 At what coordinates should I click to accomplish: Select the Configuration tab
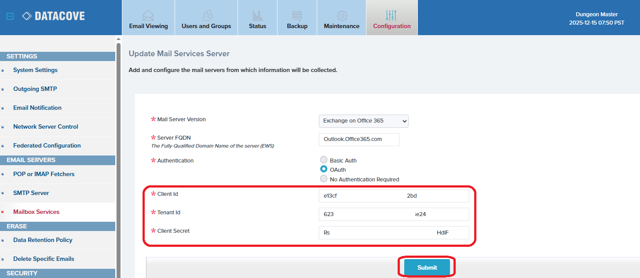(392, 18)
